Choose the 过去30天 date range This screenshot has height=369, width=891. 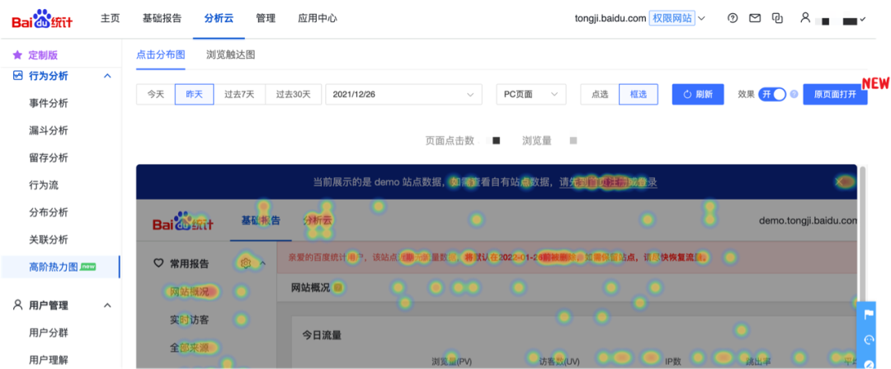293,94
